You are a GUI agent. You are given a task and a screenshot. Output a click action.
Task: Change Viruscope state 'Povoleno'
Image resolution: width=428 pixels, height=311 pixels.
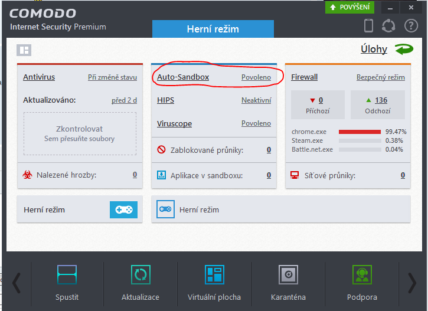tap(256, 123)
